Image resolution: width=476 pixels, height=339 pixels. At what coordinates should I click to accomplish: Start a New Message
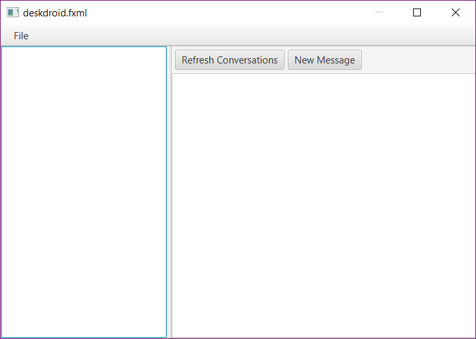(325, 60)
